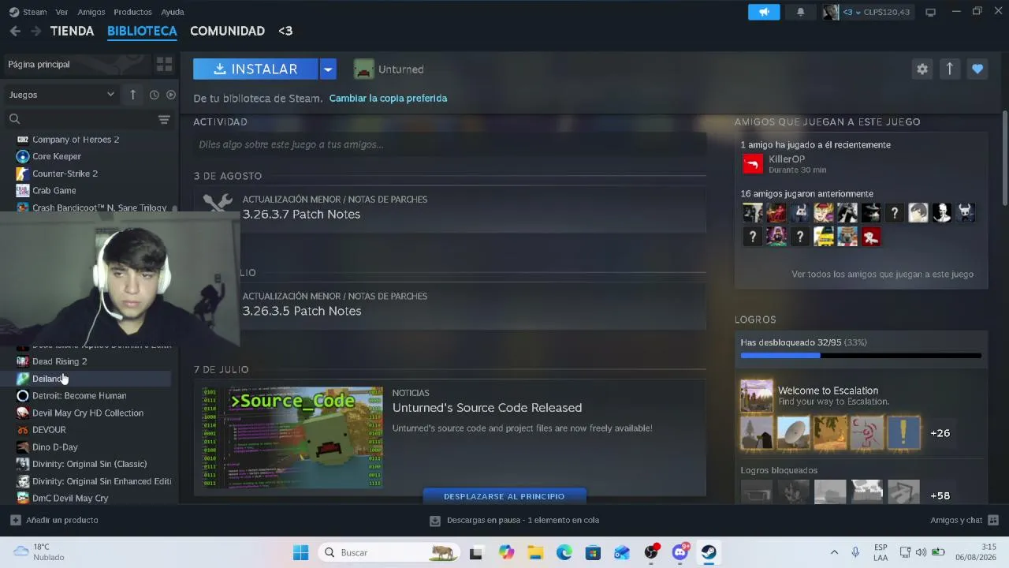Open the Ver menu
The height and width of the screenshot is (568, 1009).
pyautogui.click(x=61, y=12)
